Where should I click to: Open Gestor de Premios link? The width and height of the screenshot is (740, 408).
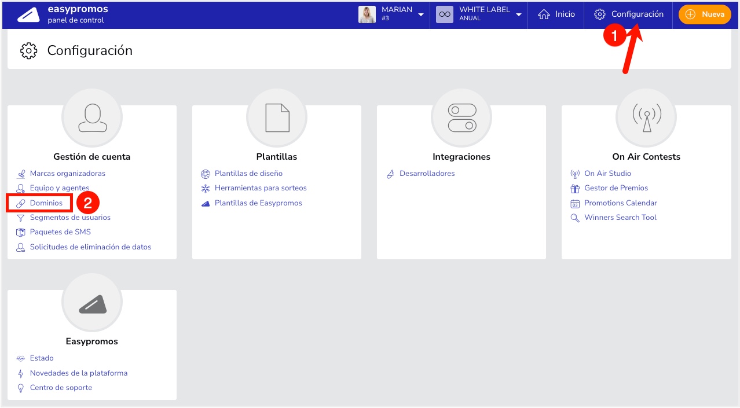click(x=616, y=188)
